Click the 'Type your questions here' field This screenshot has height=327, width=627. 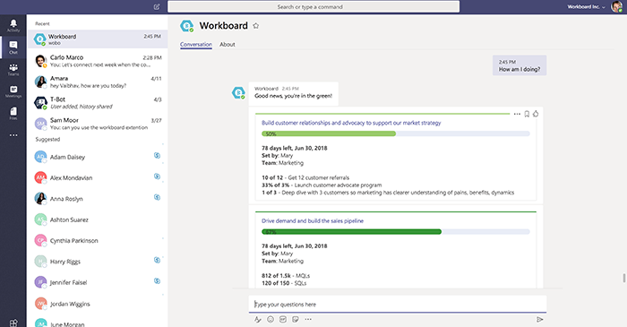pos(398,305)
